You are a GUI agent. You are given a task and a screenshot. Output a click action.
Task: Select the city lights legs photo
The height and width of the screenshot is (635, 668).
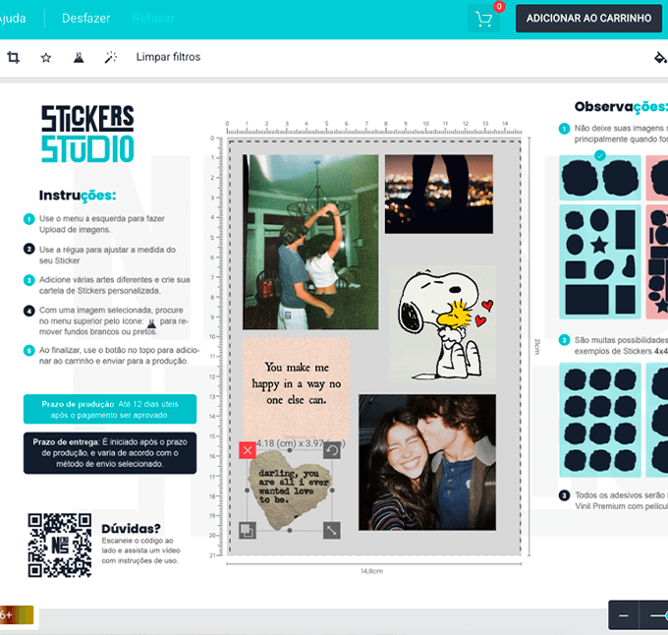pyautogui.click(x=439, y=194)
